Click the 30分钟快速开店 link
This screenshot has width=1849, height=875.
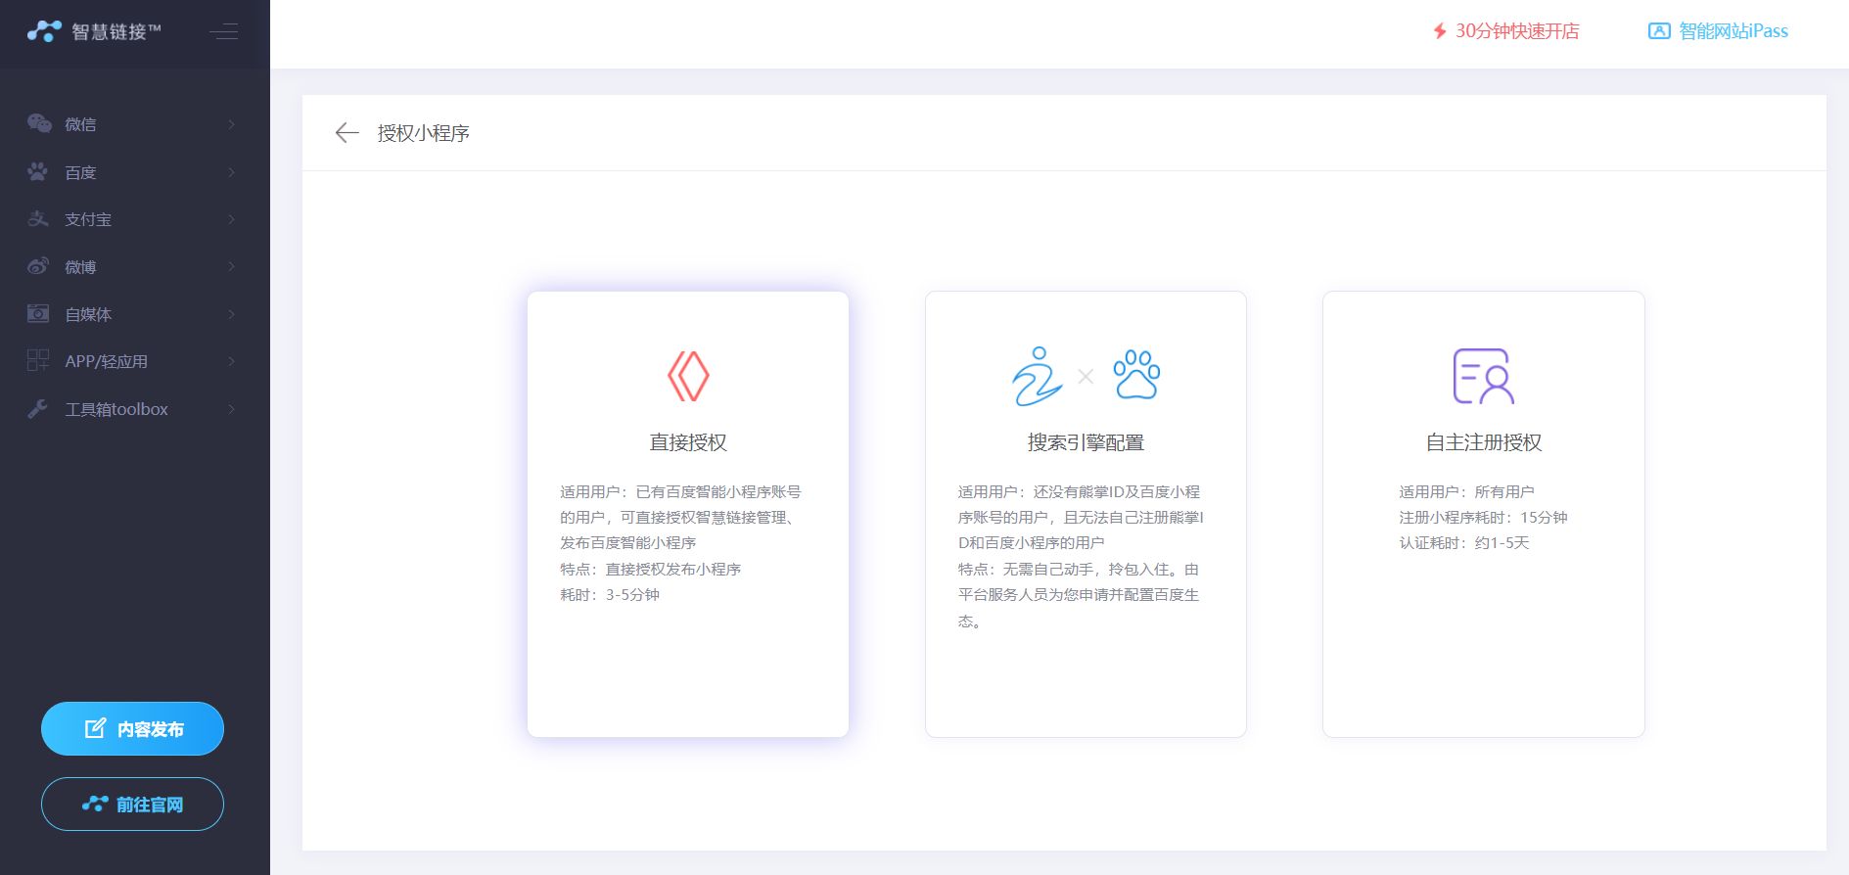[1506, 31]
